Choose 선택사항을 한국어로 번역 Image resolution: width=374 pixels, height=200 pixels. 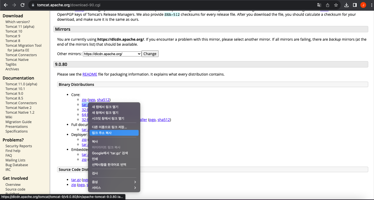[114, 165]
